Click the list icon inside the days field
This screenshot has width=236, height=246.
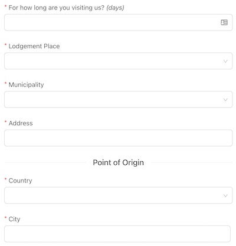click(224, 22)
